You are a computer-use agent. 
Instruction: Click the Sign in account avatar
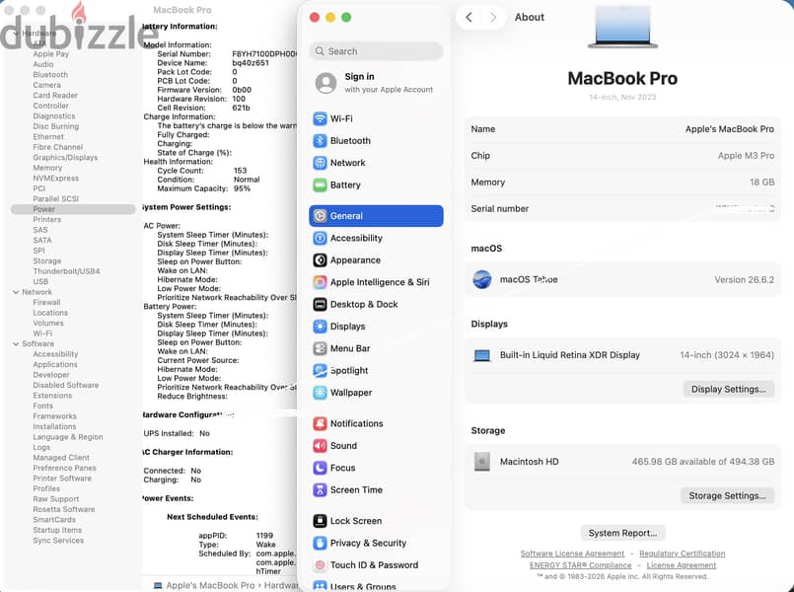click(325, 83)
